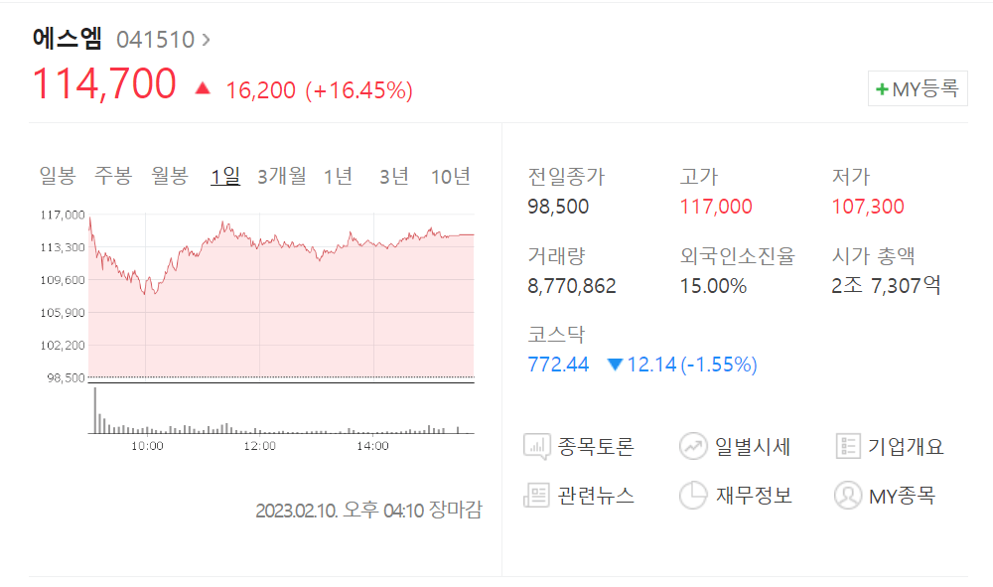
Task: Open the 에스엠 stock name link
Action: point(67,39)
